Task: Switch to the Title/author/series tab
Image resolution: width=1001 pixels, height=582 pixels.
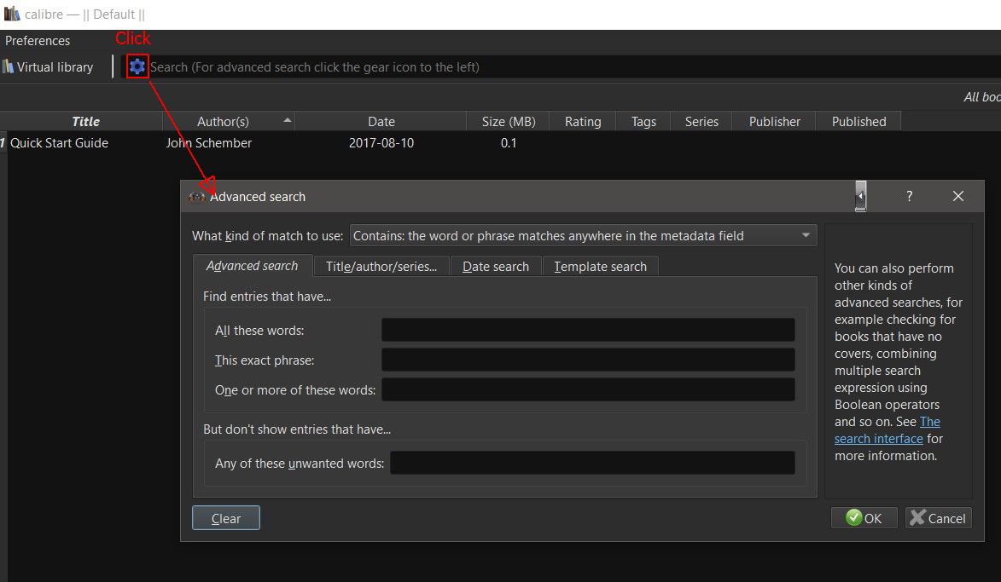Action: point(381,267)
